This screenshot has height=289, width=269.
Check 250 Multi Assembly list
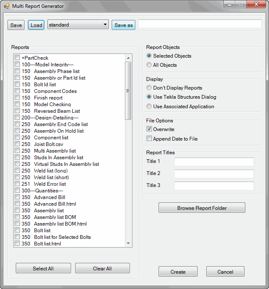(17, 151)
